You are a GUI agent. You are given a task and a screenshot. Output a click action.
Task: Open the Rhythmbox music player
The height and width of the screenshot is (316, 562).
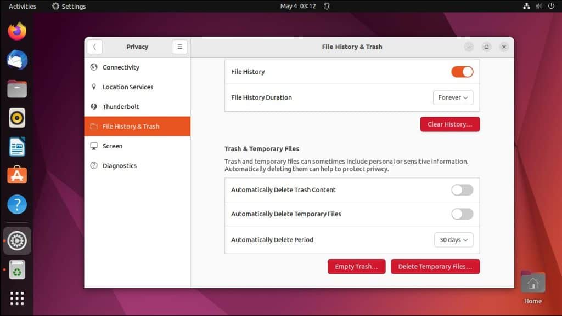16,117
